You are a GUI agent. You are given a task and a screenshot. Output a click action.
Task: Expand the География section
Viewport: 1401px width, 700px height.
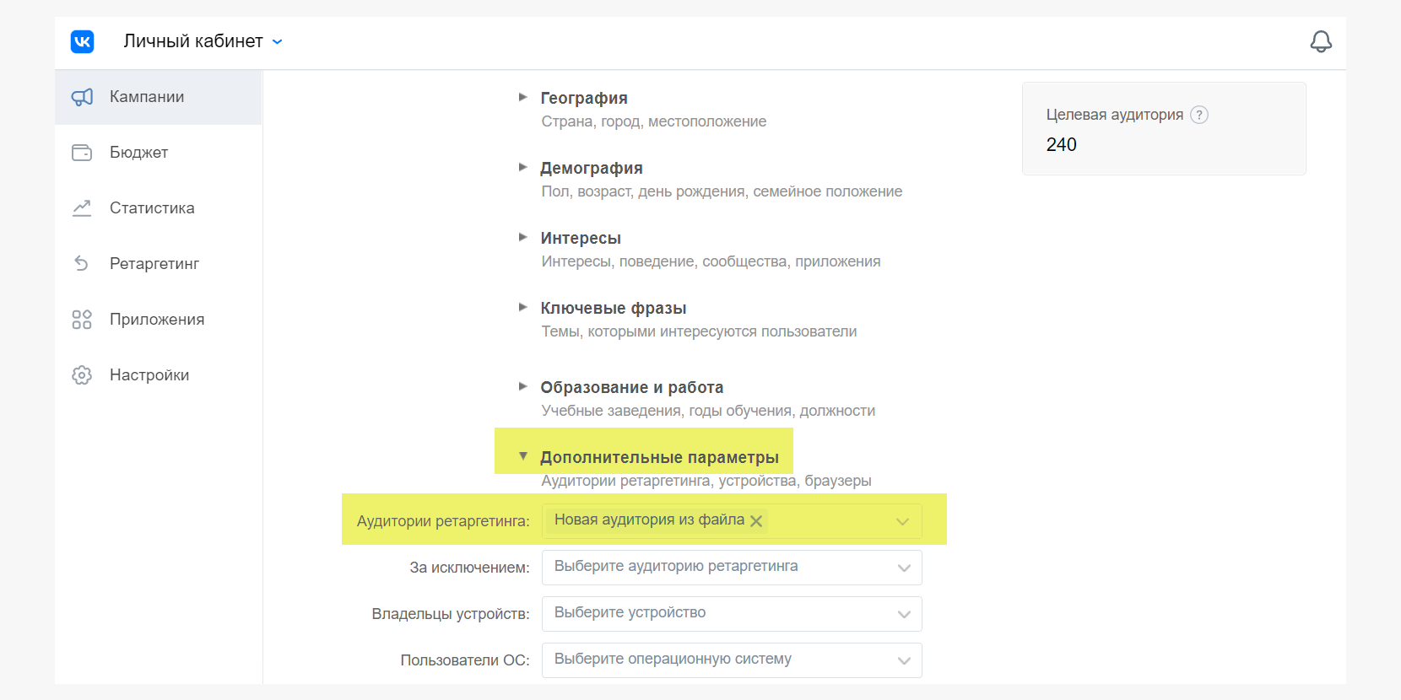pos(583,98)
